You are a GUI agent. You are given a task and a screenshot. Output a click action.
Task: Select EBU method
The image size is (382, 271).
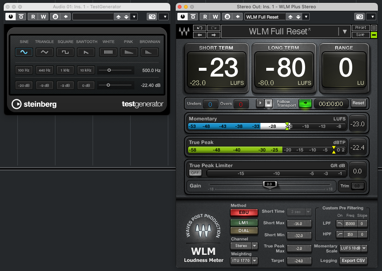[x=244, y=212]
